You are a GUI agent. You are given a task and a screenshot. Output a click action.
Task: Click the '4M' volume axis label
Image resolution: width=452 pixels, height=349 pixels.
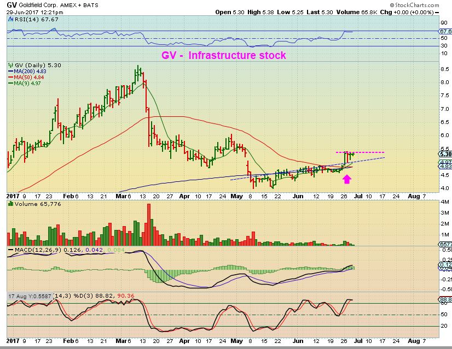(x=445, y=202)
